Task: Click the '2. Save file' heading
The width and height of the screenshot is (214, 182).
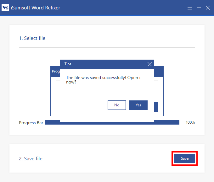Action: click(x=31, y=159)
